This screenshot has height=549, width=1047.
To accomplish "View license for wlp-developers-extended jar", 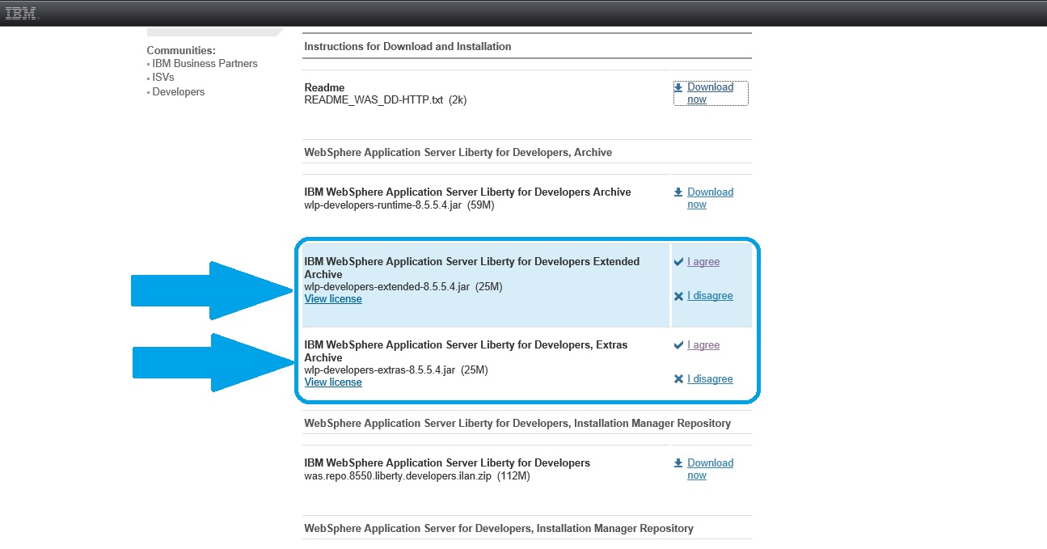I will click(x=333, y=299).
